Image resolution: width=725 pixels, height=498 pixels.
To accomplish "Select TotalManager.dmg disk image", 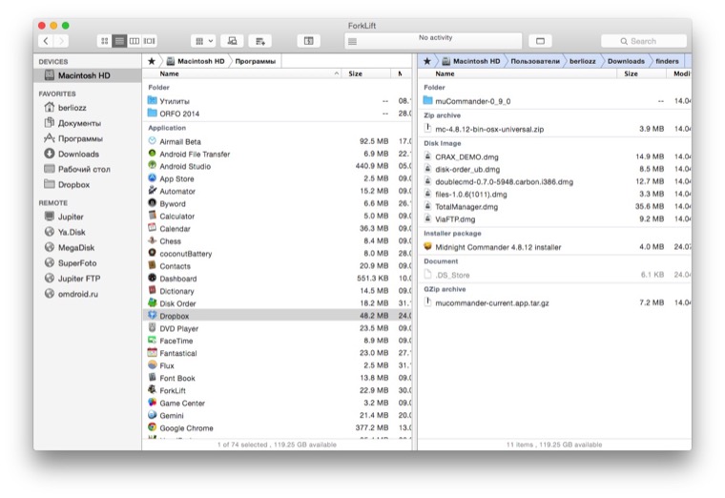I will 555,207.
